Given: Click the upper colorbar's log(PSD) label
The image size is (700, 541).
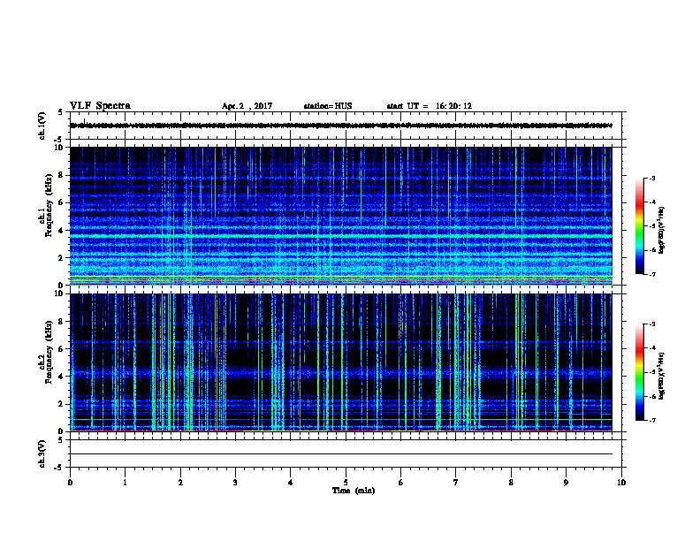Looking at the screenshot, I should [x=662, y=230].
